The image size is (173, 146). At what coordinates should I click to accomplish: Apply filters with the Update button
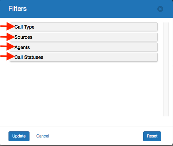click(x=19, y=136)
